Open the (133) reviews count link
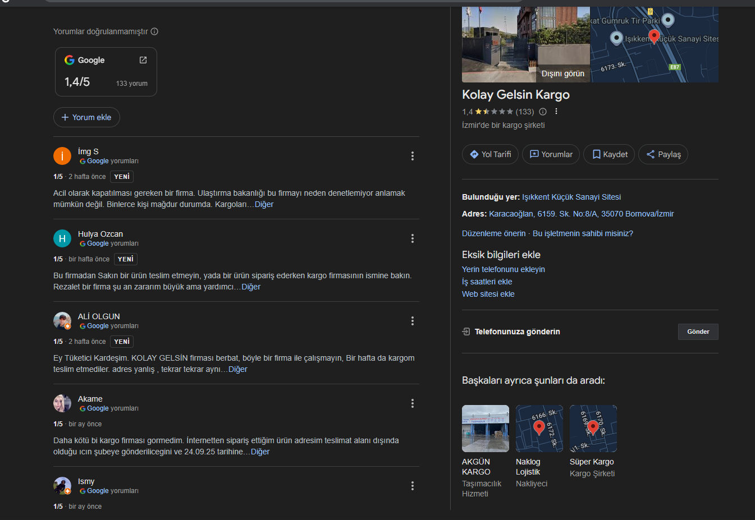 point(525,112)
